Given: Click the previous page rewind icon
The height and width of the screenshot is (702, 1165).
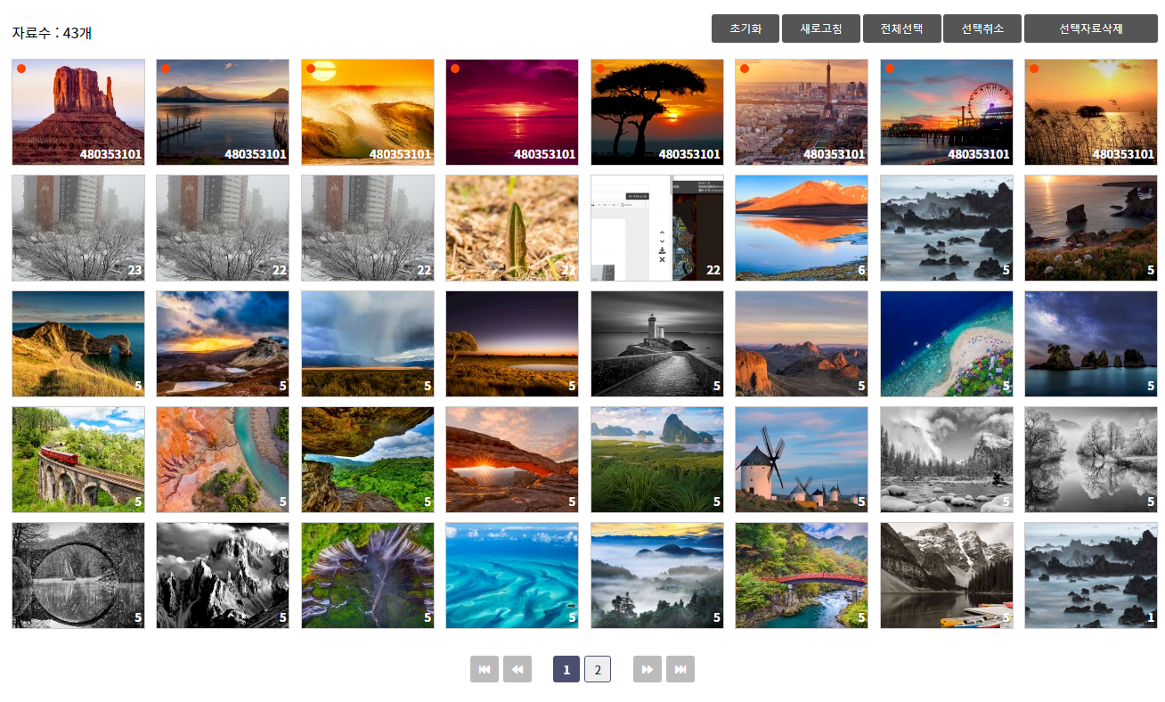Looking at the screenshot, I should click(517, 669).
